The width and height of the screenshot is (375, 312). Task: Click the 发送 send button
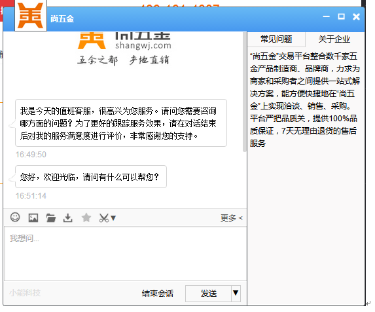[208, 294]
